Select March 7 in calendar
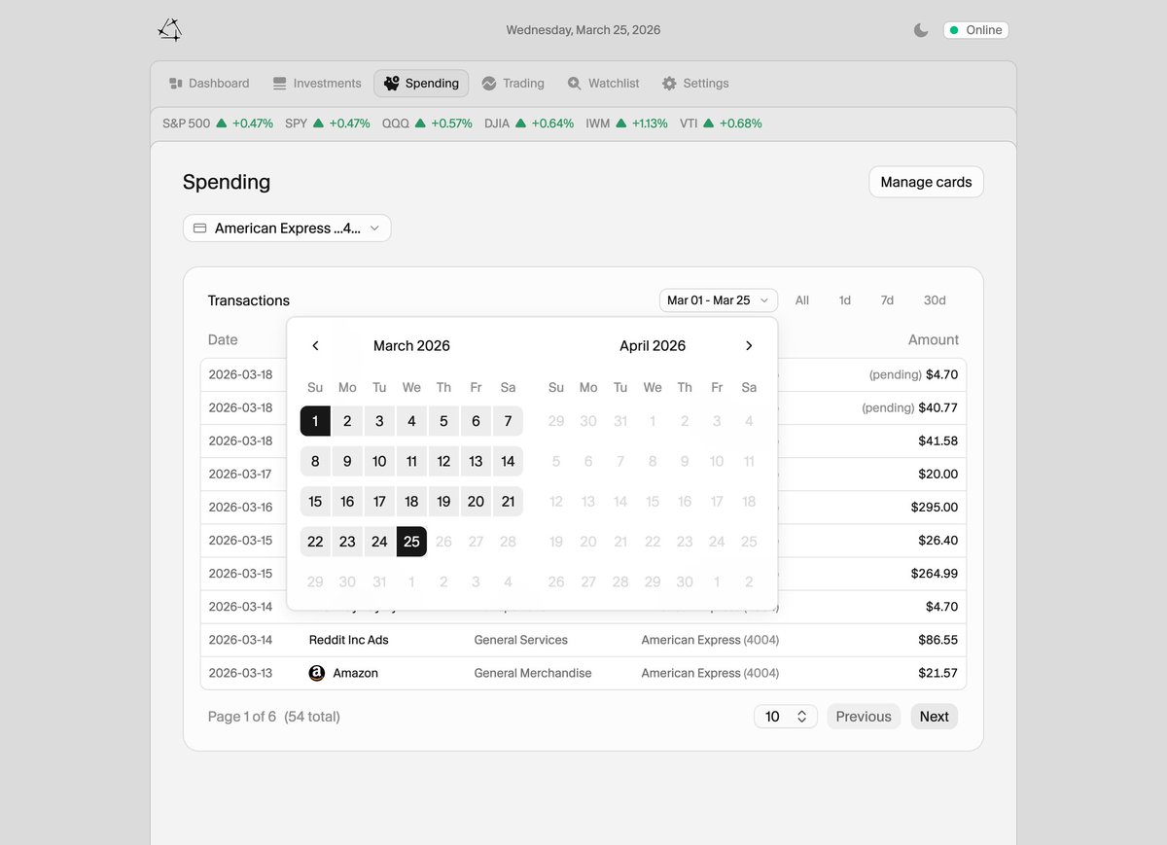Image resolution: width=1167 pixels, height=845 pixels. tap(508, 421)
